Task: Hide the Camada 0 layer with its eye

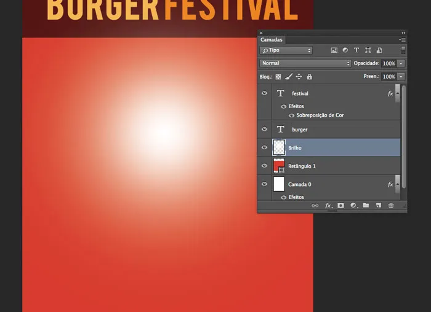Action: click(264, 184)
